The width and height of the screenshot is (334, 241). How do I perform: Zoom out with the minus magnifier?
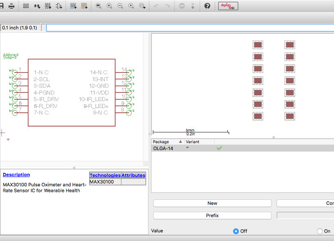(120, 6)
